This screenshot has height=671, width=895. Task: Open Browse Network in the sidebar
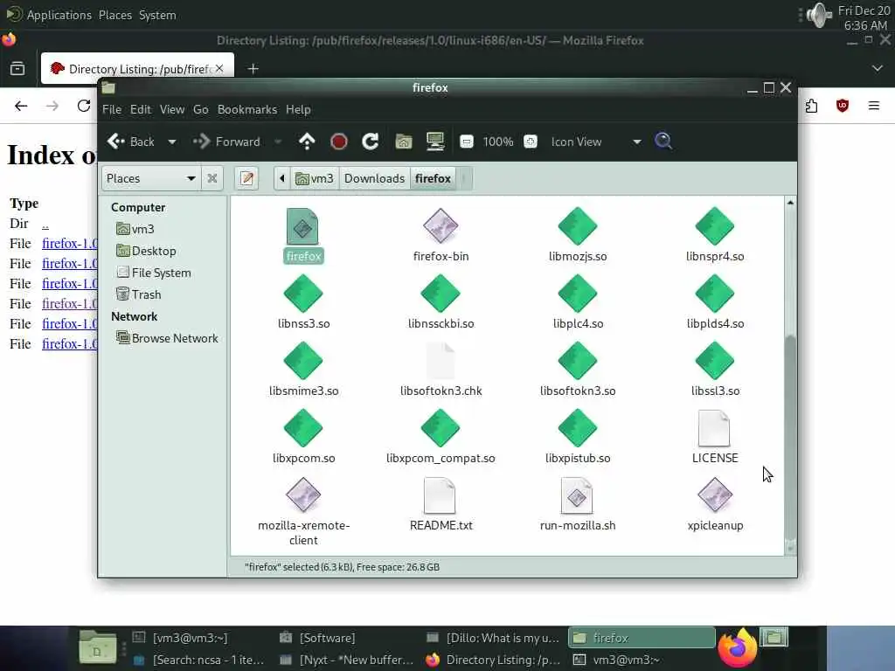[167, 338]
